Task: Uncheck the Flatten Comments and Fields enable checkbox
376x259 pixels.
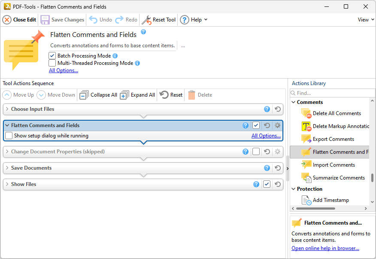Action: [x=256, y=125]
